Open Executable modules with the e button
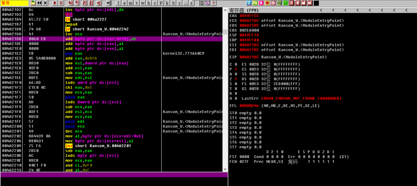 coord(124,3)
